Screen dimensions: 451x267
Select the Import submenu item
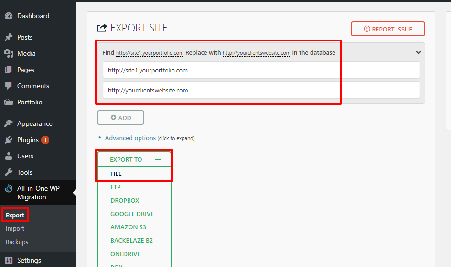pyautogui.click(x=15, y=228)
